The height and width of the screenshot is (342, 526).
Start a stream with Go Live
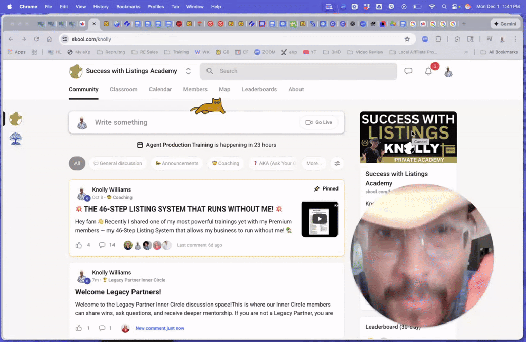pos(318,122)
